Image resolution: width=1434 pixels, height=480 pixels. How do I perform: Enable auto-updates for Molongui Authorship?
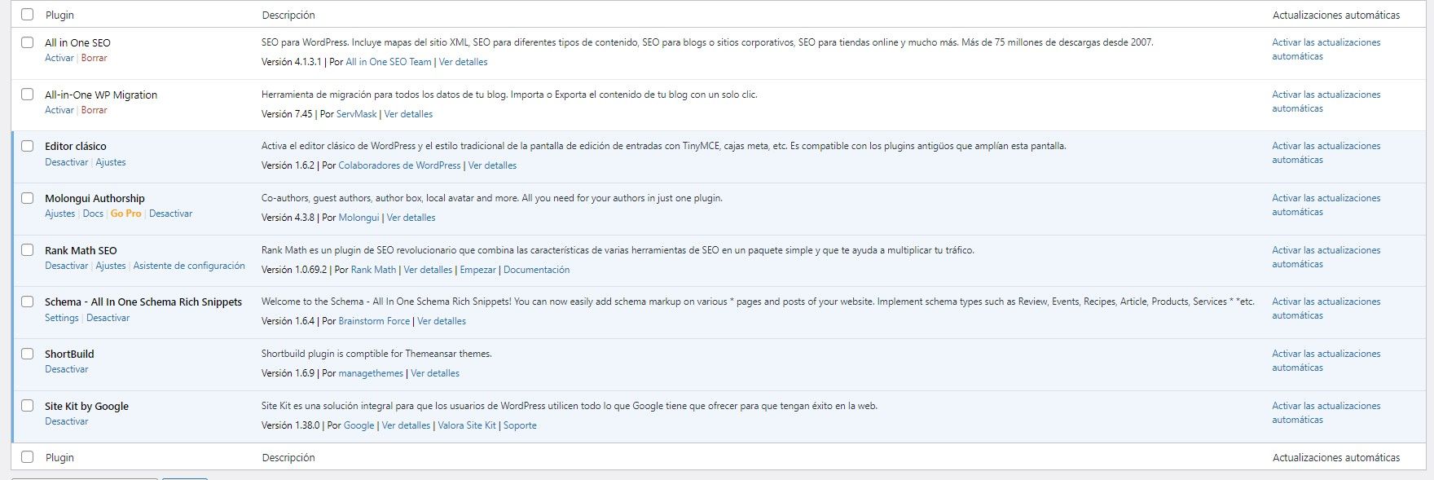(x=1326, y=205)
